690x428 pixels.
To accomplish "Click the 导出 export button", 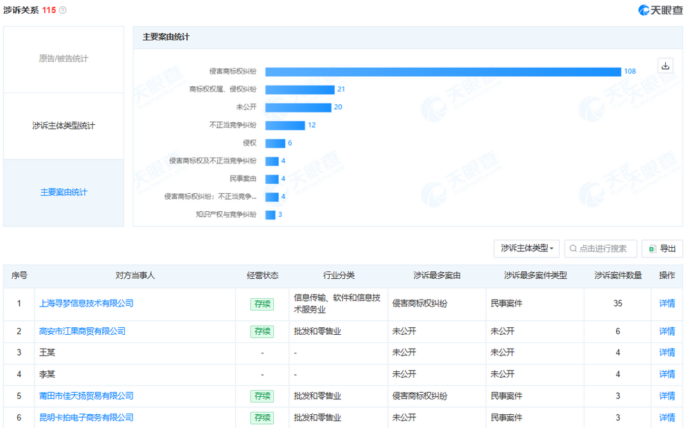I will pyautogui.click(x=662, y=249).
